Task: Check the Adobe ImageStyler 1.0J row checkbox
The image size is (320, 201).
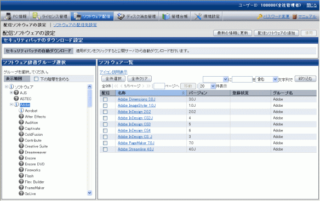Action: [x=105, y=106]
